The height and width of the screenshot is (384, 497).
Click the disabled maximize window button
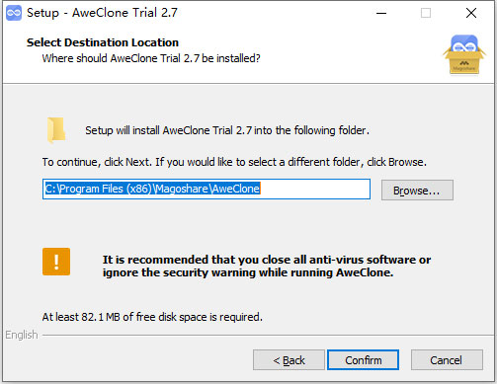point(426,13)
